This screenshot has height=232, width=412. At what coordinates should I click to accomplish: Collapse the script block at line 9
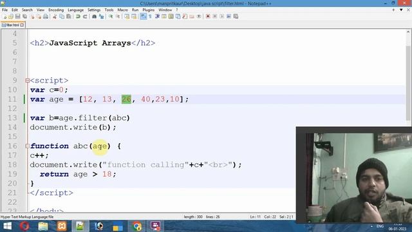point(27,81)
